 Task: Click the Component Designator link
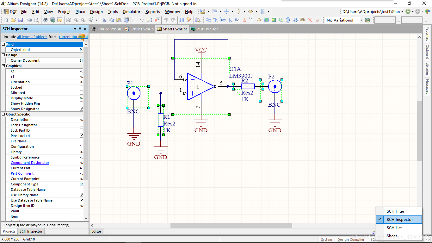pyautogui.click(x=30, y=163)
